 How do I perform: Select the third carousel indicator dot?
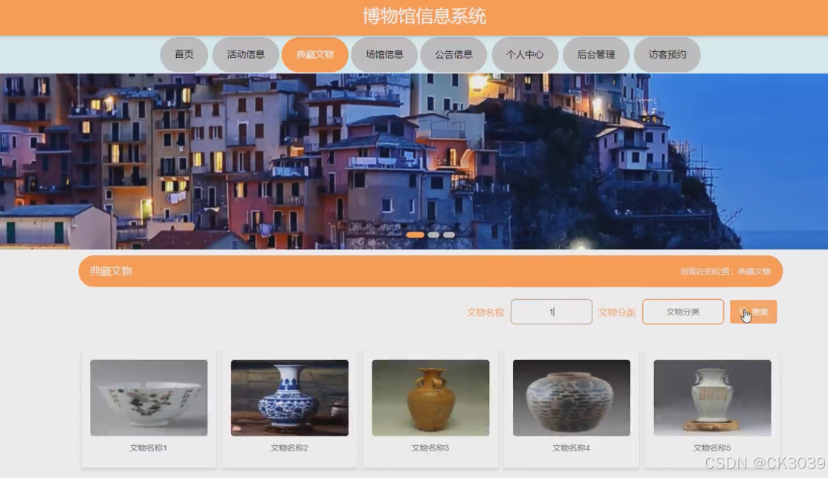click(x=448, y=234)
